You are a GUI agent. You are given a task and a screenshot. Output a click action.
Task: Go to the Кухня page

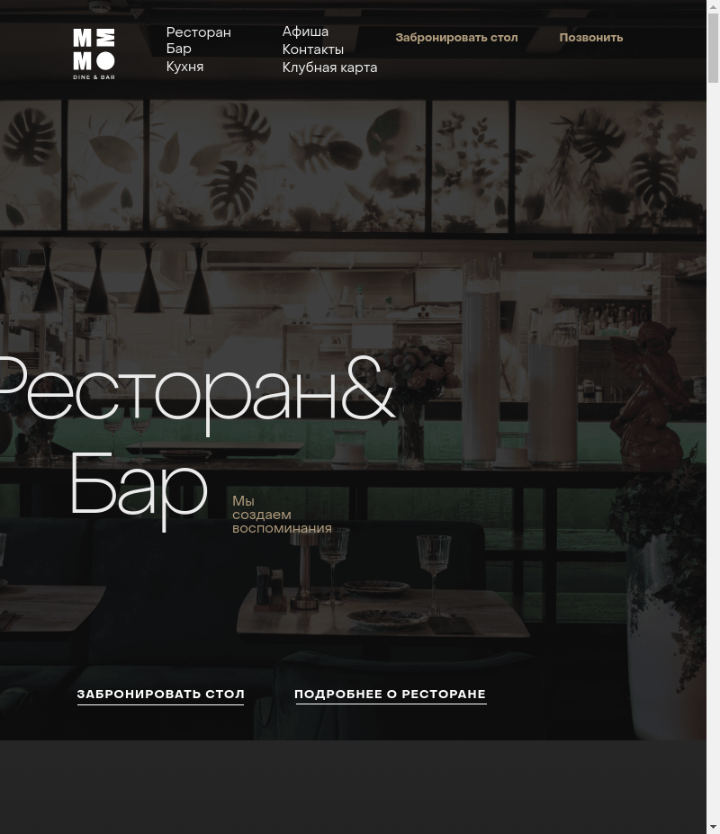point(184,67)
